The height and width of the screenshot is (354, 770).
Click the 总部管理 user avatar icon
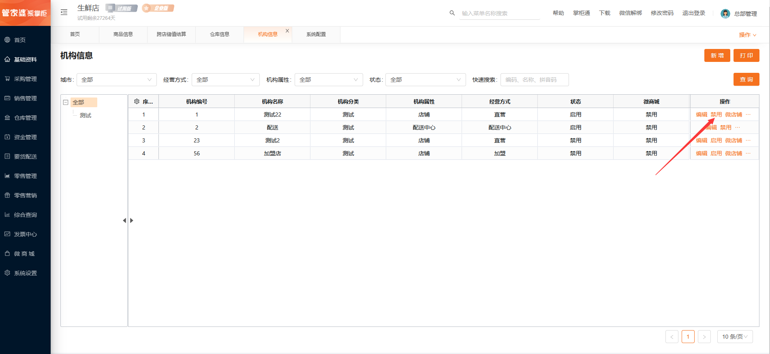click(725, 14)
